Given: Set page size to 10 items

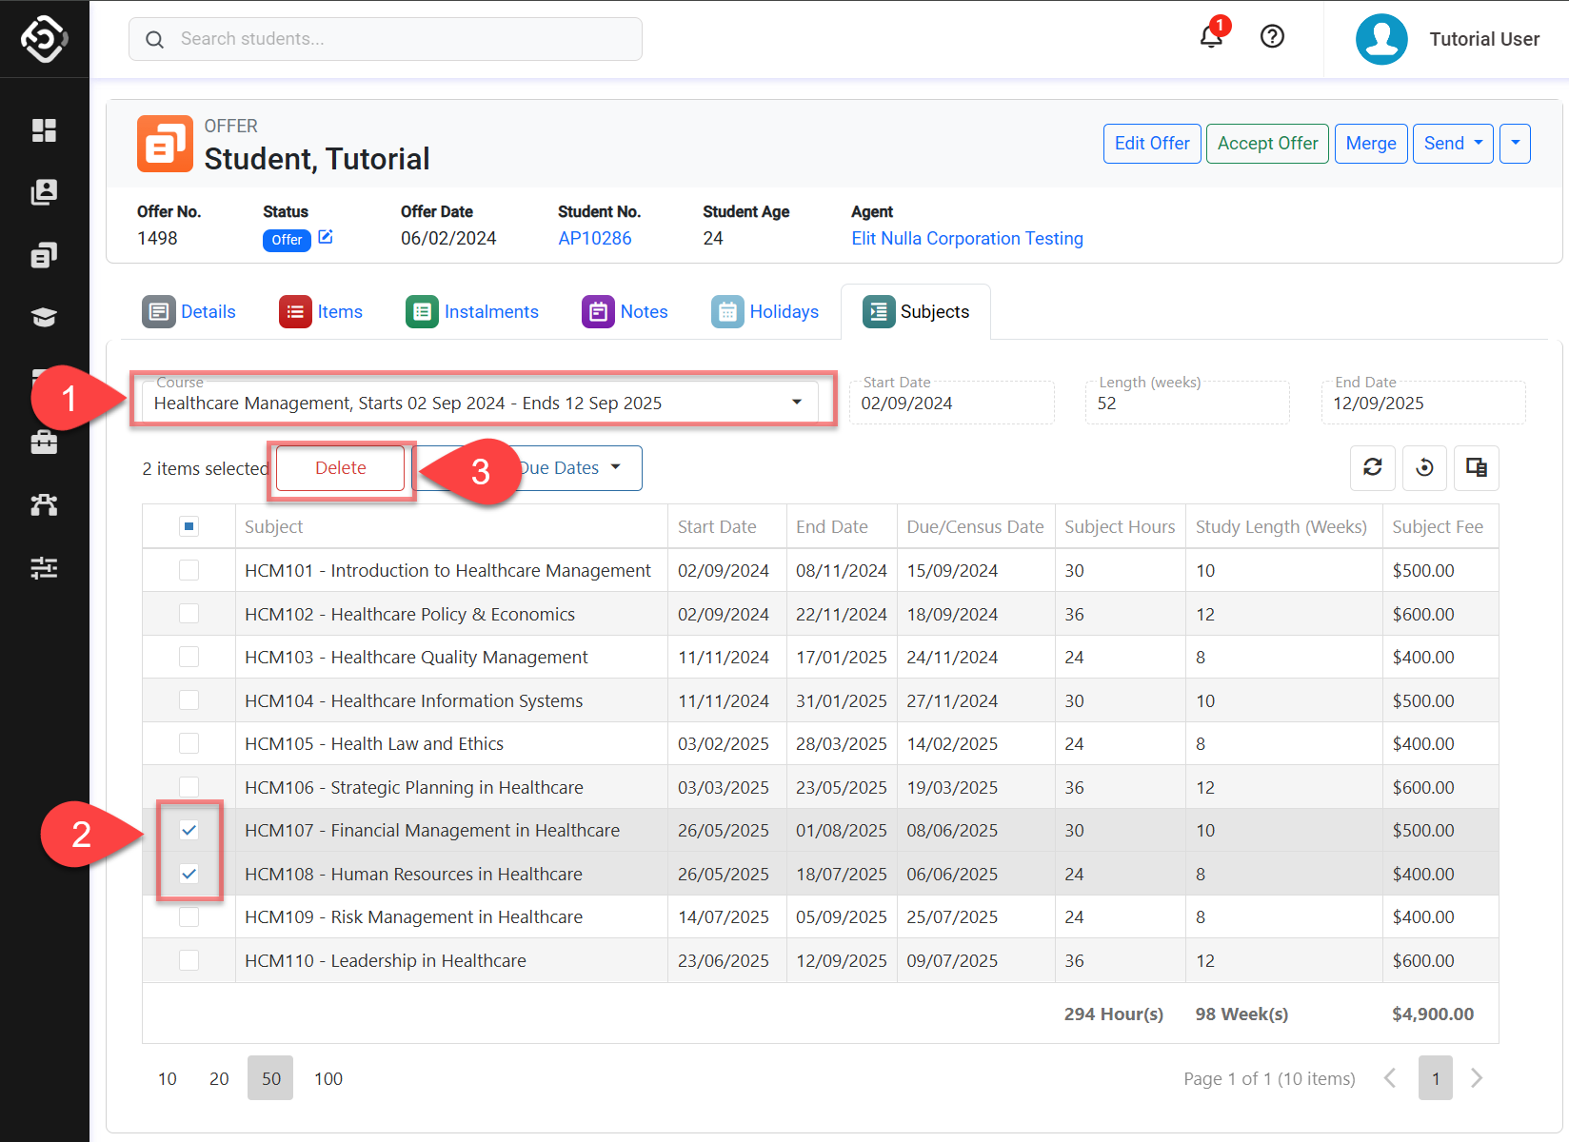Looking at the screenshot, I should 168,1078.
